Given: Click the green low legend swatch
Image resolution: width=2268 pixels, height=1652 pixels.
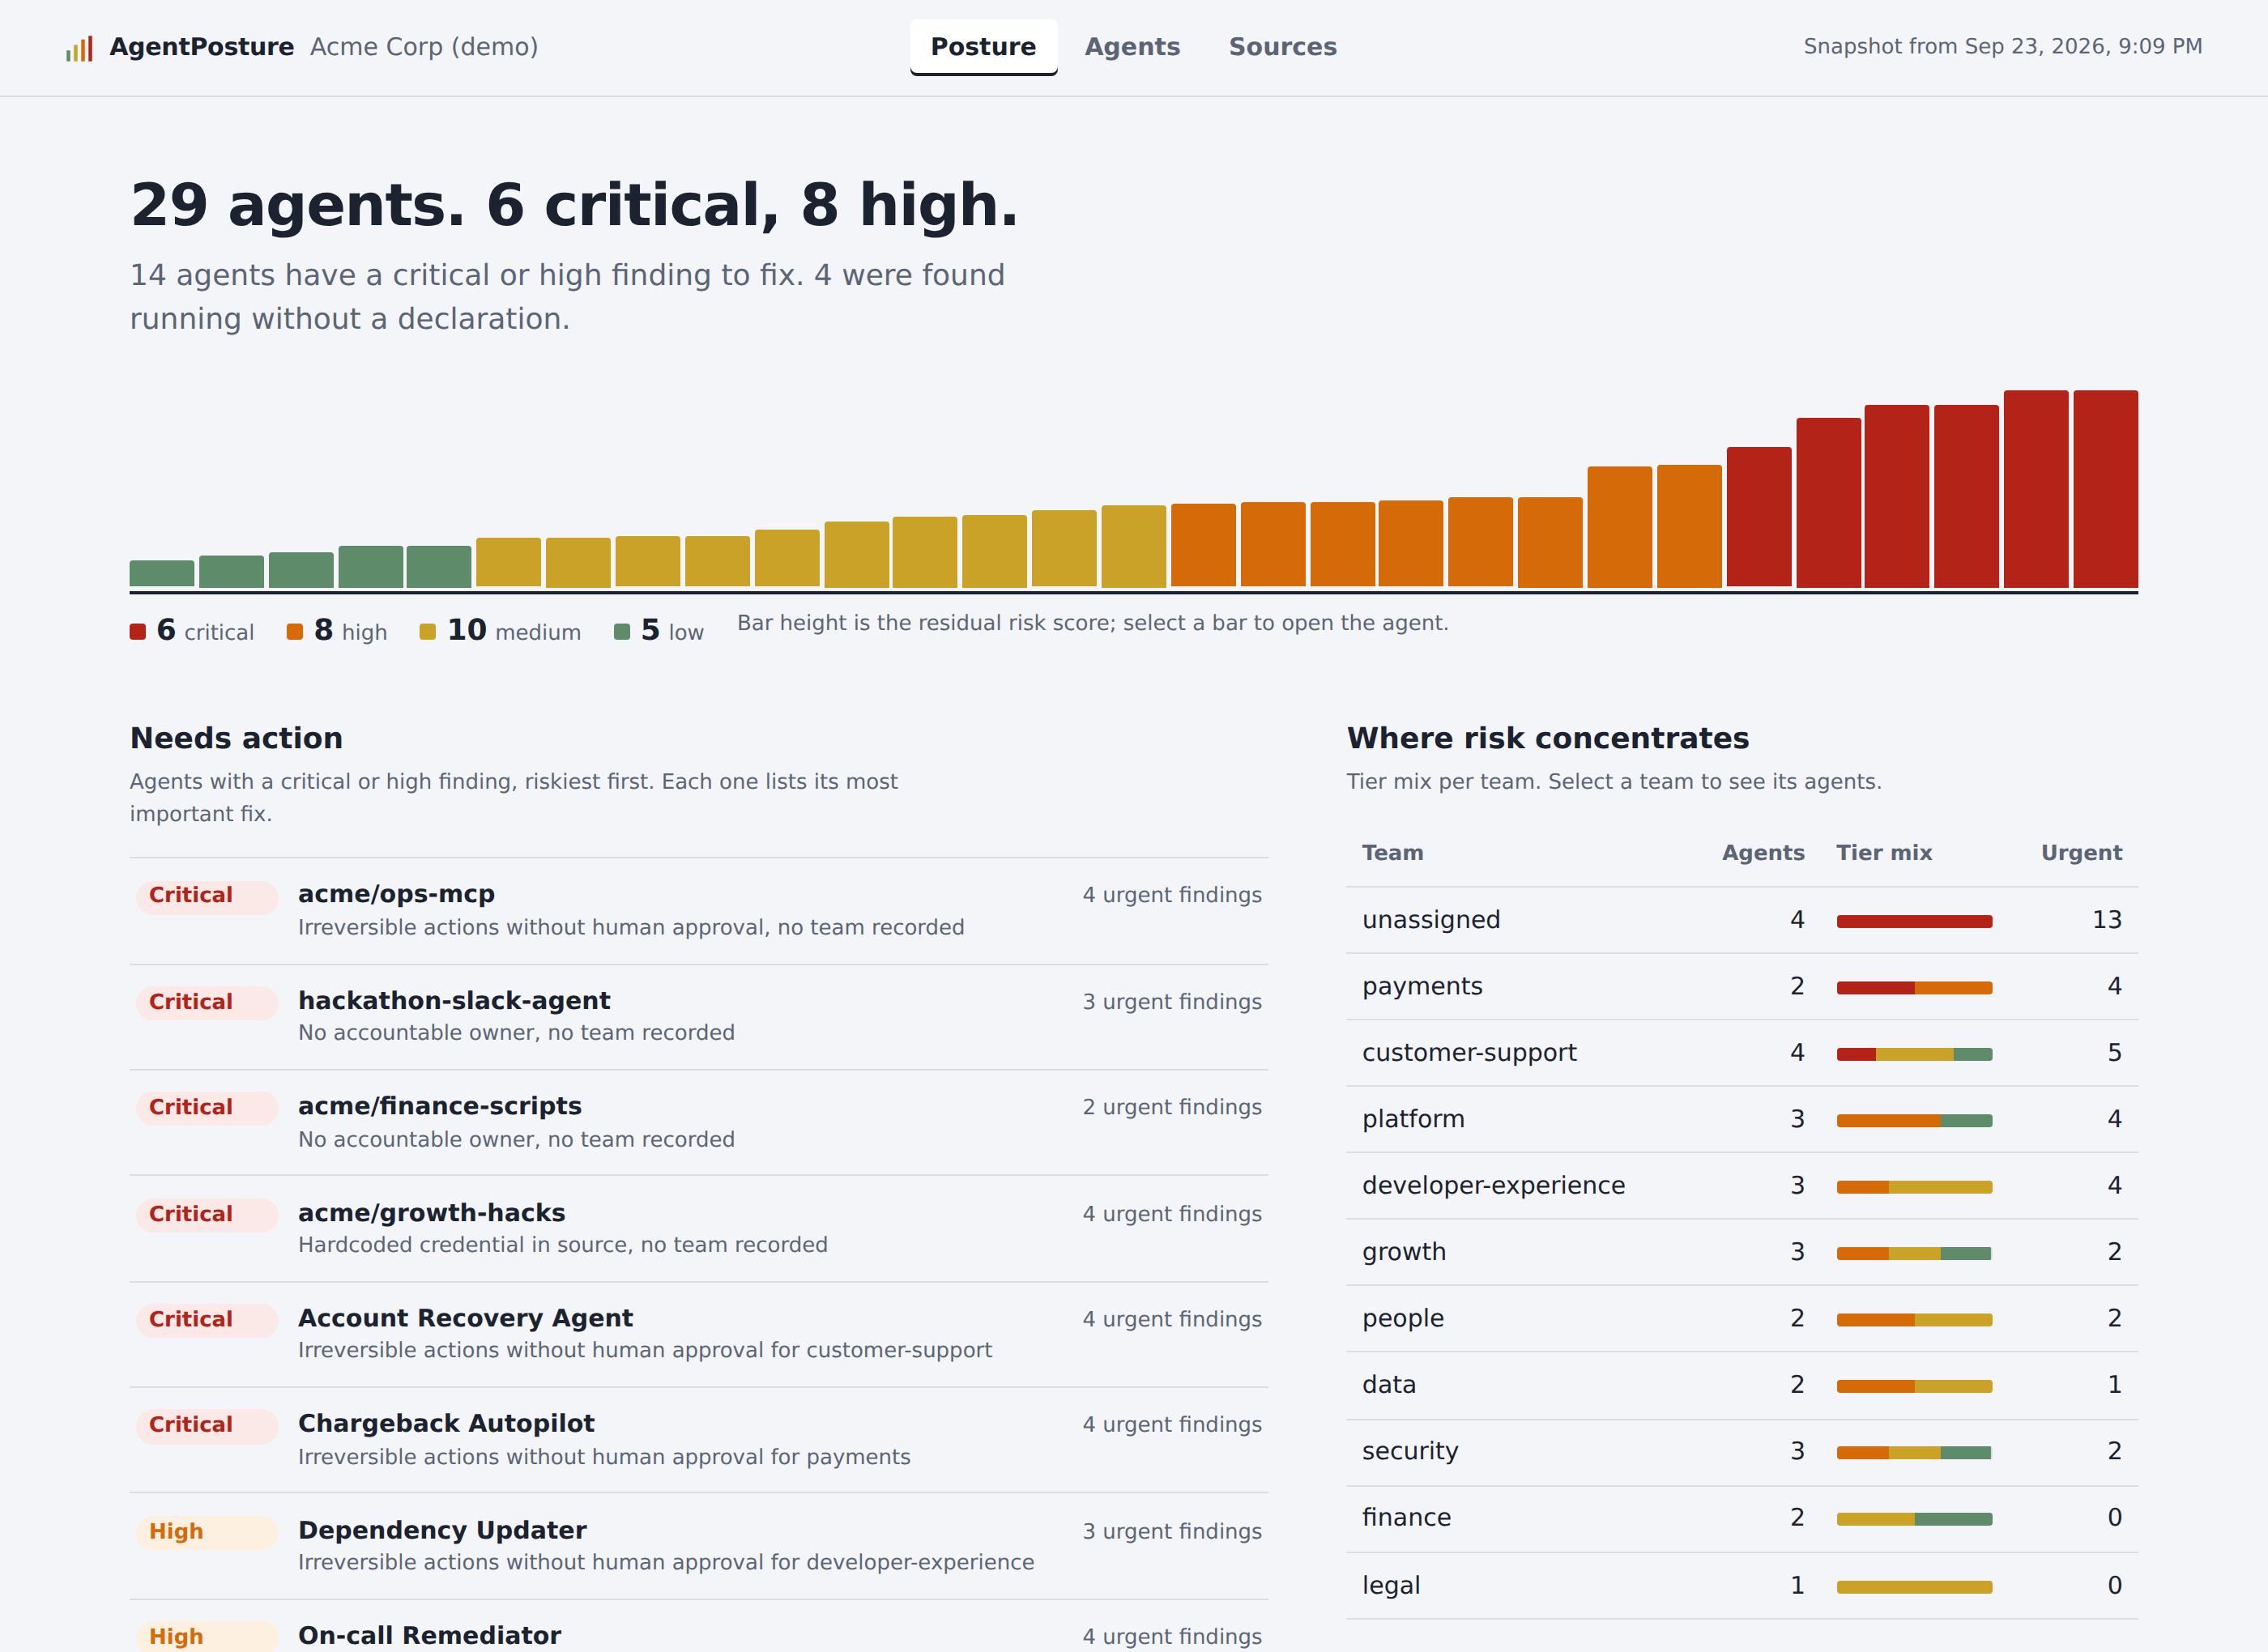Looking at the screenshot, I should (x=622, y=631).
